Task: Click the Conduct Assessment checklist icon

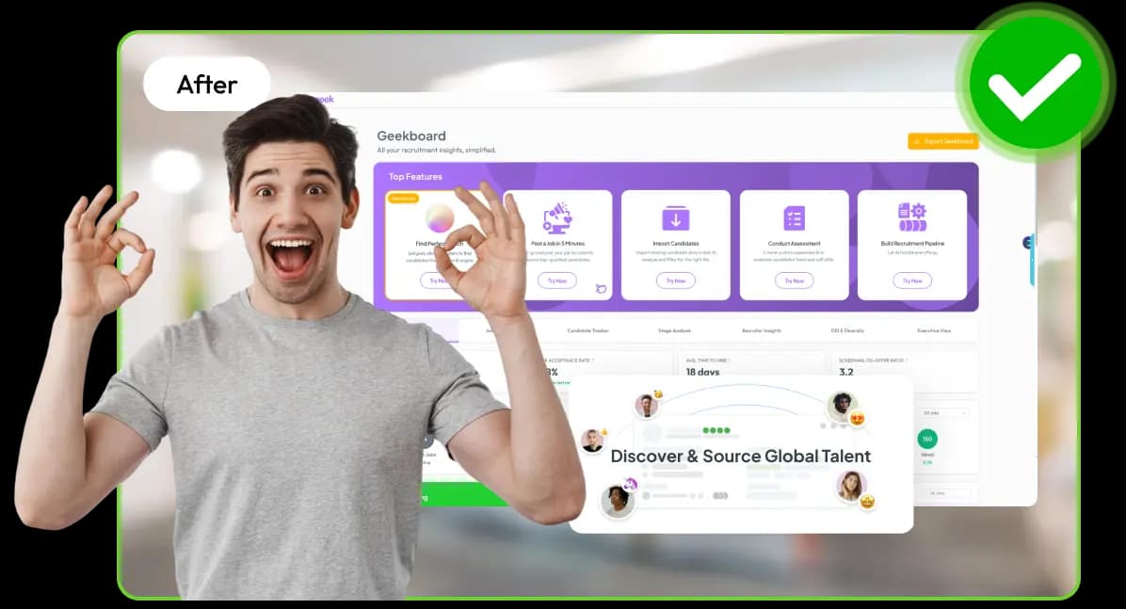Action: pos(795,218)
